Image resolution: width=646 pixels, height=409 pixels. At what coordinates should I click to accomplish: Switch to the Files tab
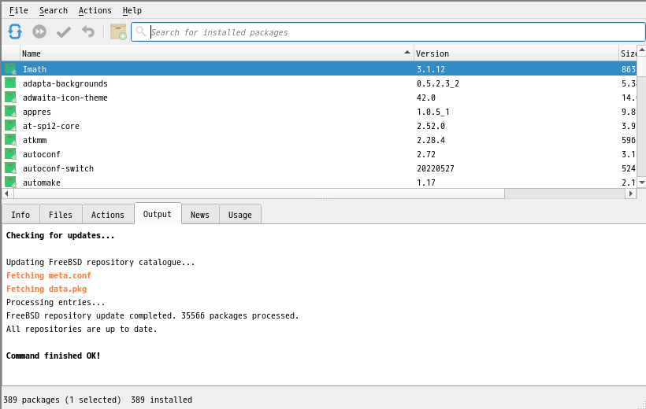coord(61,215)
